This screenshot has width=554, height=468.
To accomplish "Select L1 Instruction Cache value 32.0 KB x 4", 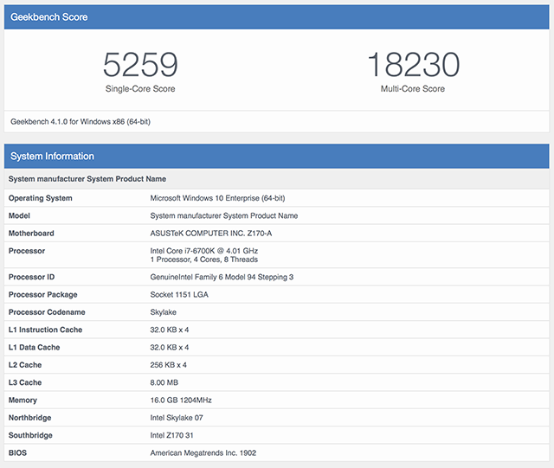I will coord(170,330).
